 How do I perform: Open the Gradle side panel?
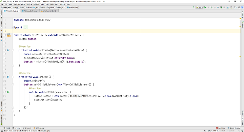(242, 24)
